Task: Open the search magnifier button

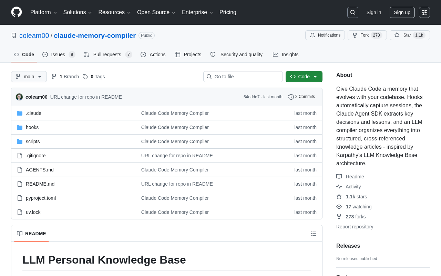Action: [353, 12]
